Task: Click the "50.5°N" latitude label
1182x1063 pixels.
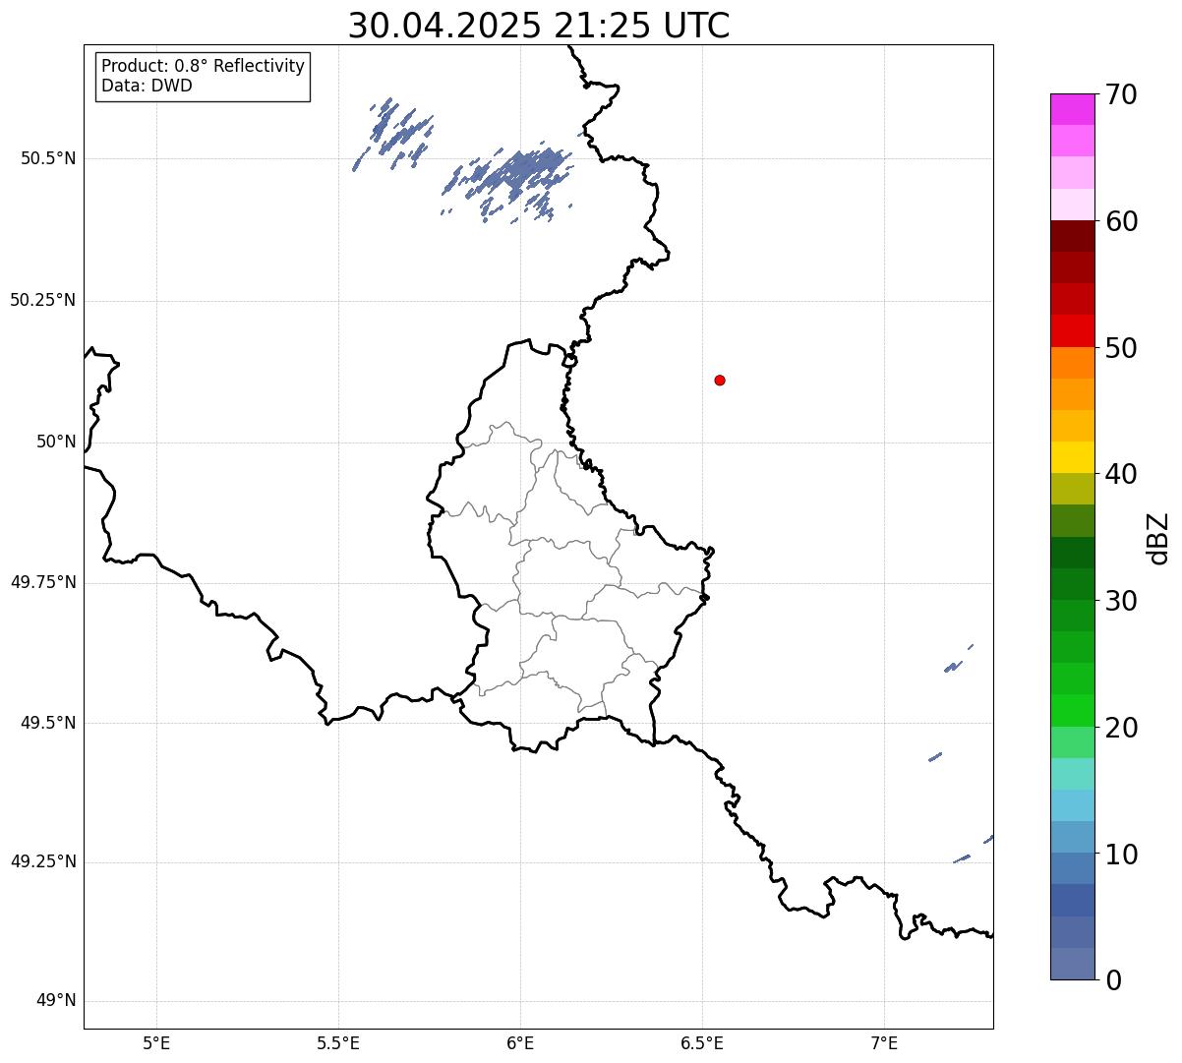Action: 48,158
